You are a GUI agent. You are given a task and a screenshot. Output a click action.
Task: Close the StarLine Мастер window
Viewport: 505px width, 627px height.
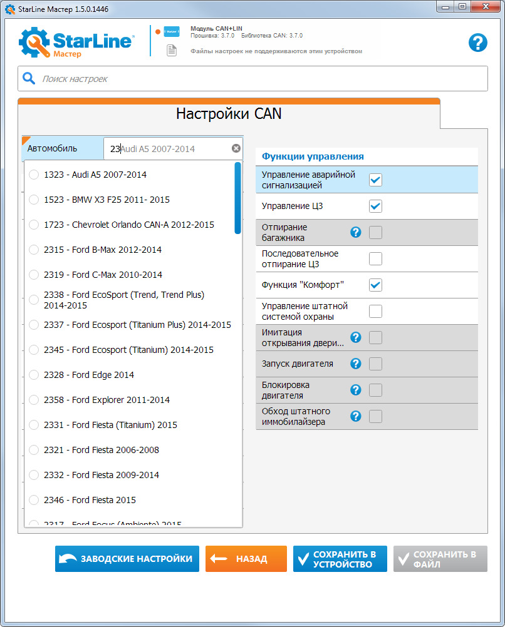[x=486, y=6]
